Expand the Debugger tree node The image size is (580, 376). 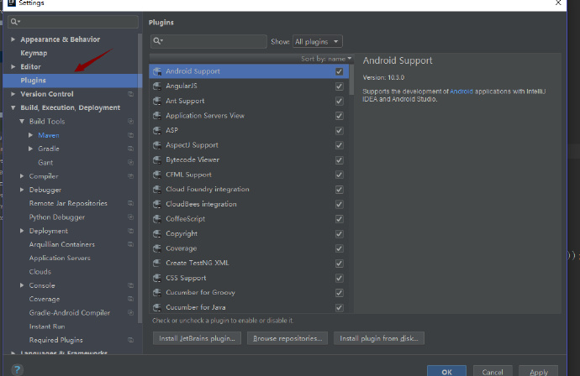pyautogui.click(x=22, y=190)
